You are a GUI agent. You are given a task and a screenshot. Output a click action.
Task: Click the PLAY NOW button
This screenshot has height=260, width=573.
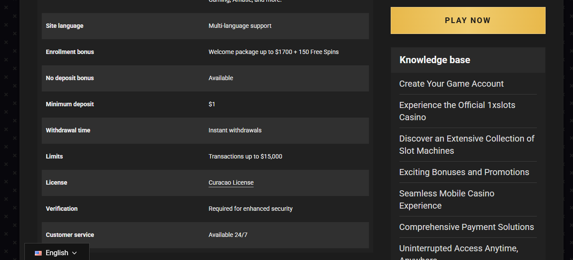coord(468,20)
